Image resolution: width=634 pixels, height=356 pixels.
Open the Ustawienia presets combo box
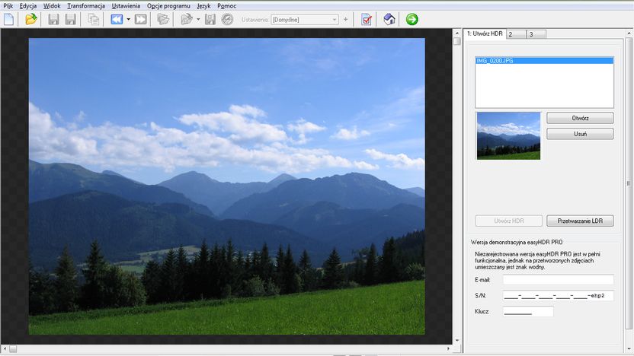[x=305, y=19]
